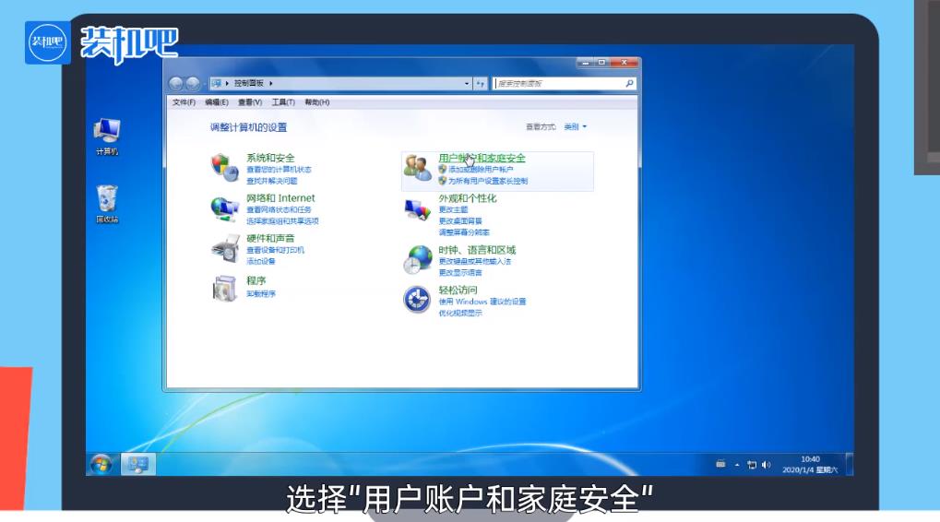Click 更改主题 link
This screenshot has width=940, height=522.
(453, 209)
